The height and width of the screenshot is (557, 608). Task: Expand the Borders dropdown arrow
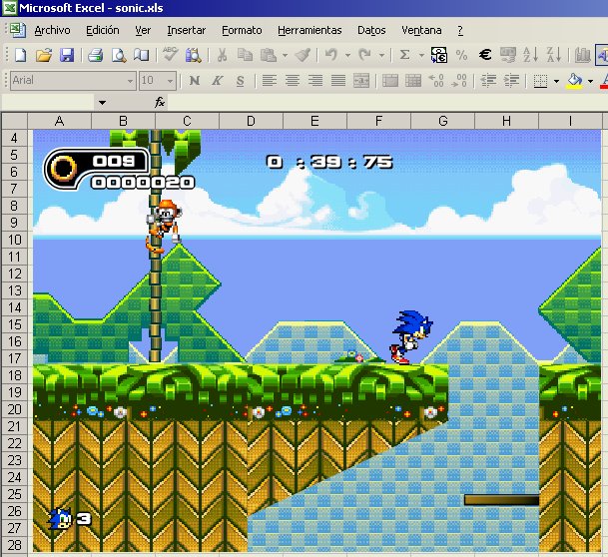[557, 81]
